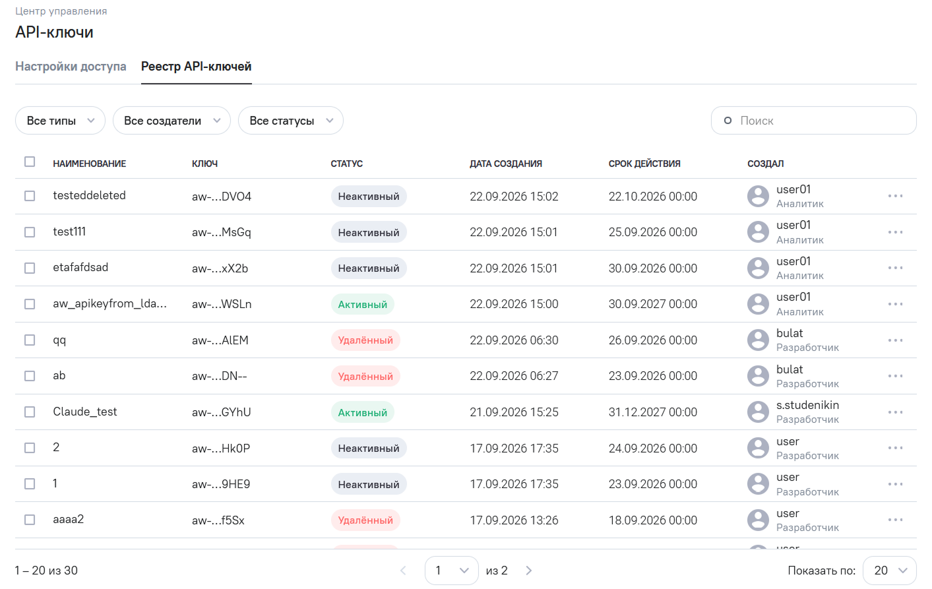Click key value 'aw-...DVO4'
932x589 pixels.
tap(222, 197)
